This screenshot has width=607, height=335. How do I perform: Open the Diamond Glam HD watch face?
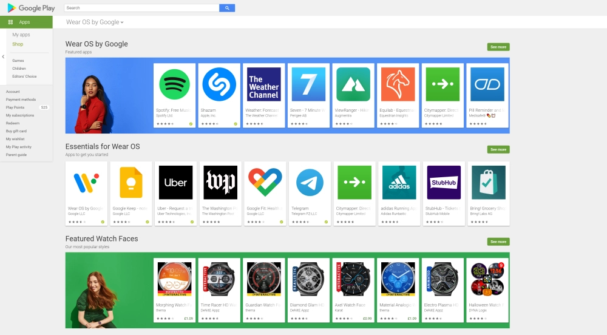pyautogui.click(x=308, y=279)
